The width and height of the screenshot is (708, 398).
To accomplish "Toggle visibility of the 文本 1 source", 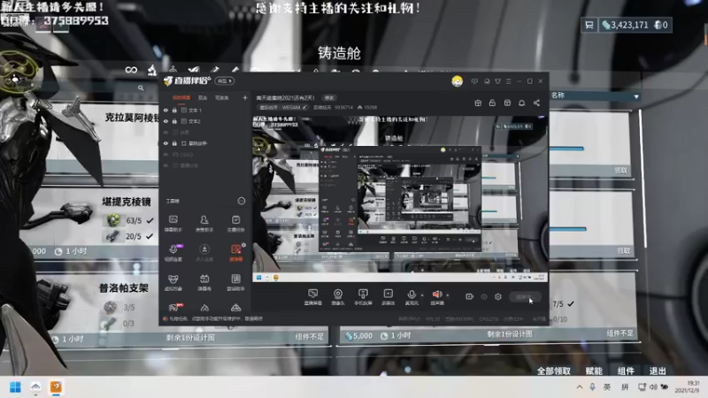I will coord(165,110).
